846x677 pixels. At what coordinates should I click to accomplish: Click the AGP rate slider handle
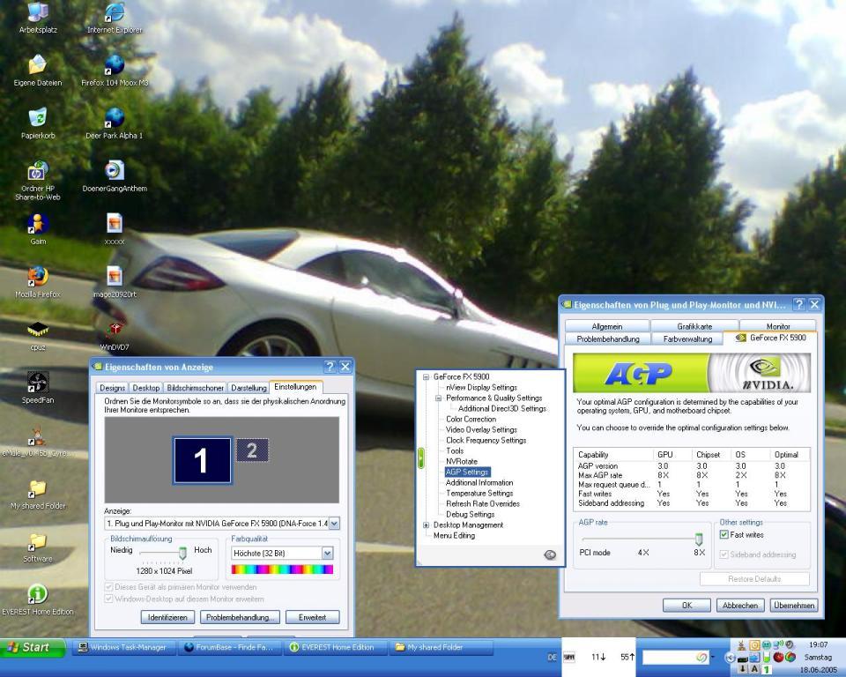coord(699,539)
